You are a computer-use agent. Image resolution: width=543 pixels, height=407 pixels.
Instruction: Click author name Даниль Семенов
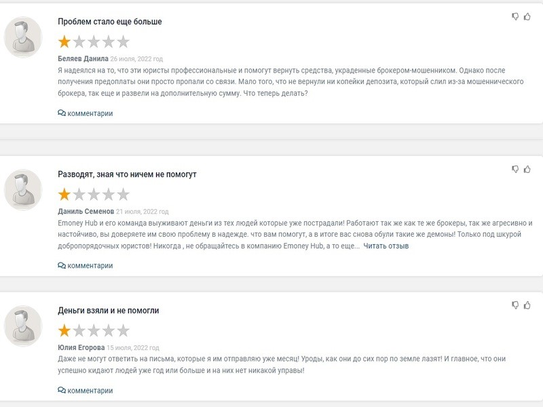[x=86, y=212]
